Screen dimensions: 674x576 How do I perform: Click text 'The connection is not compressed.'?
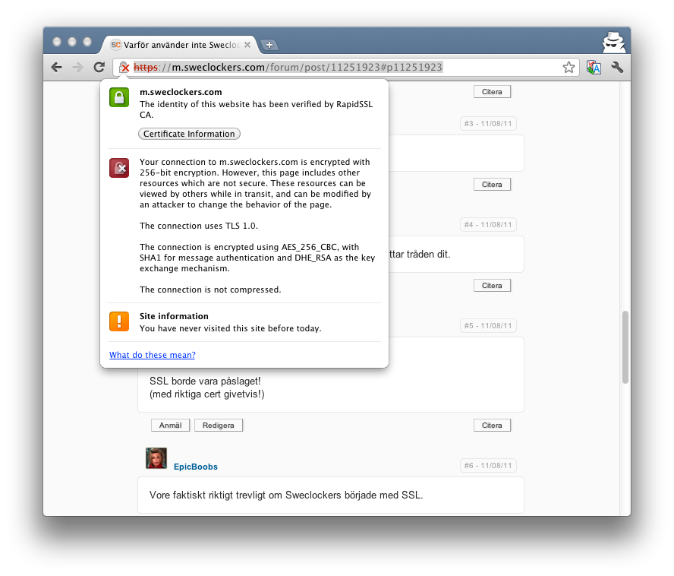[210, 290]
